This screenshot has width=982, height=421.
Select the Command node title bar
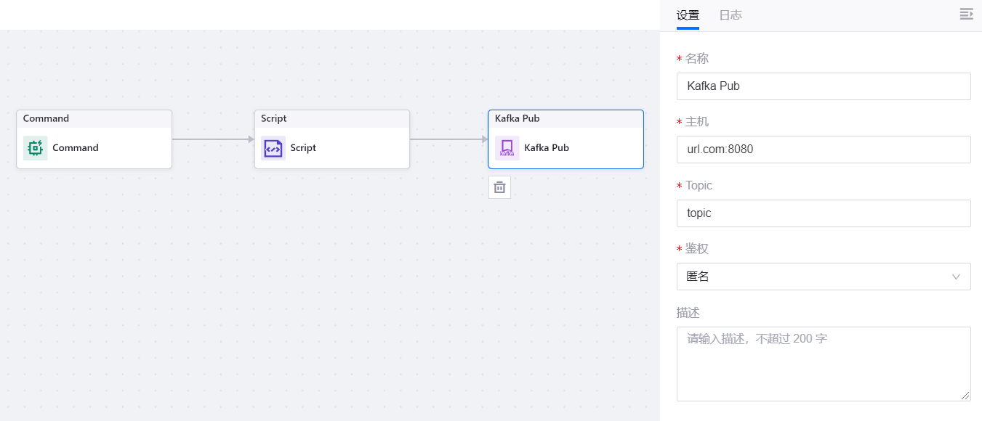tap(94, 119)
